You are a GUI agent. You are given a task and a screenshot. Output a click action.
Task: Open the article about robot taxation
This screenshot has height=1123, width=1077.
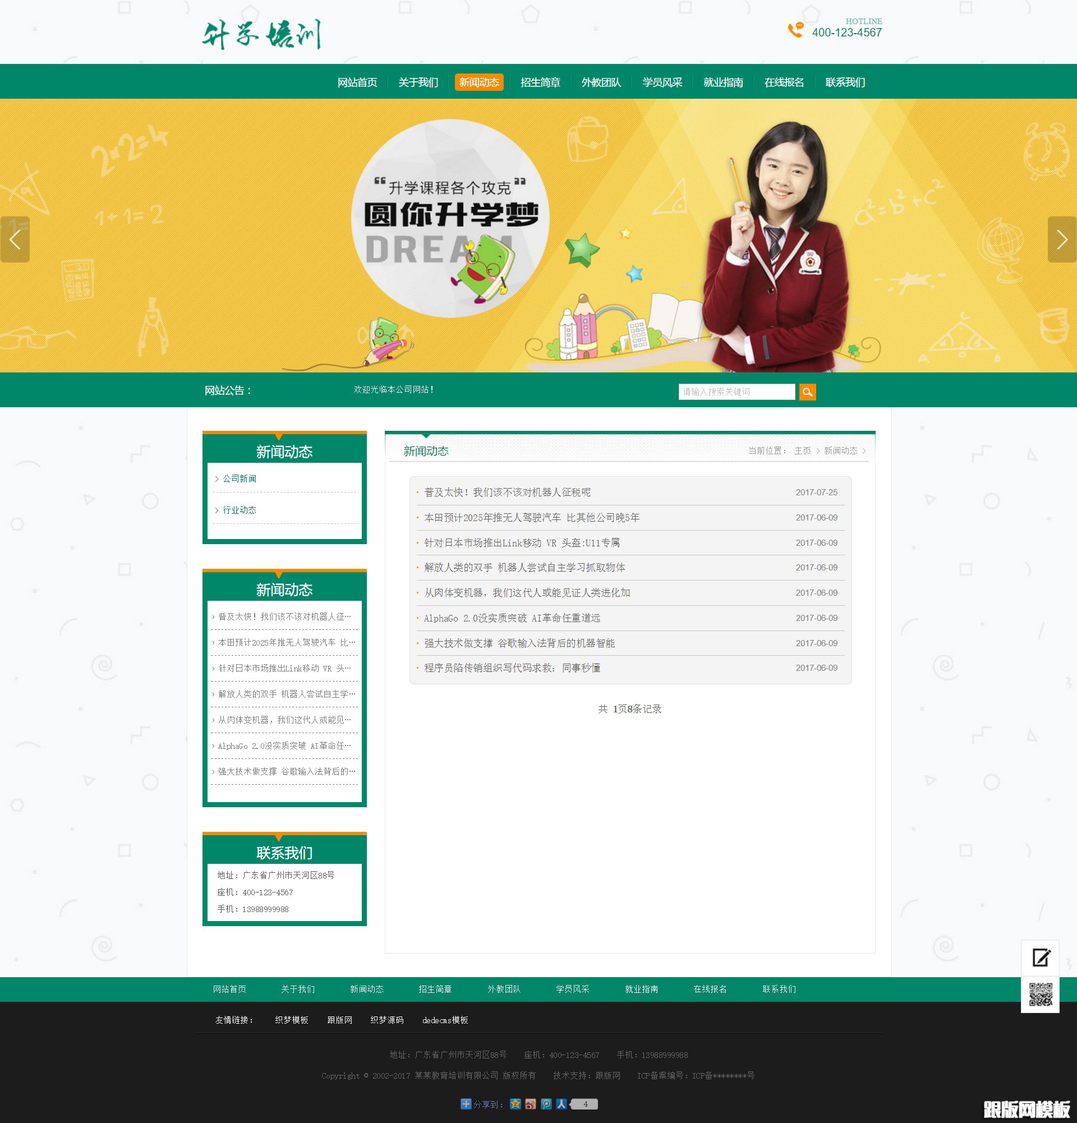click(508, 492)
